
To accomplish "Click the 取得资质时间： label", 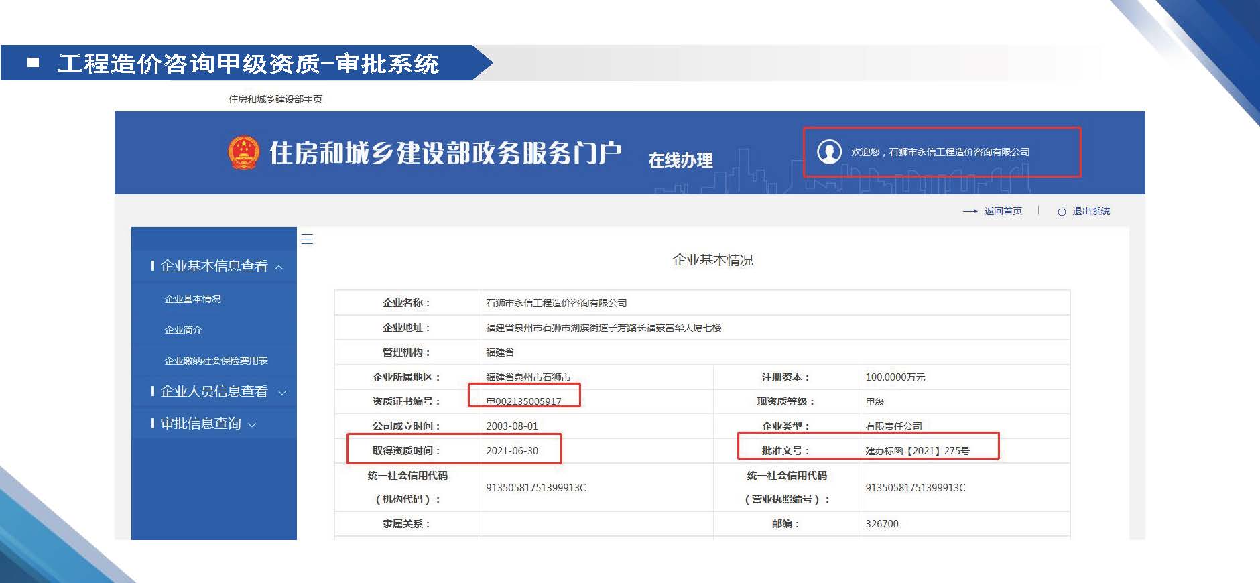I will [406, 451].
